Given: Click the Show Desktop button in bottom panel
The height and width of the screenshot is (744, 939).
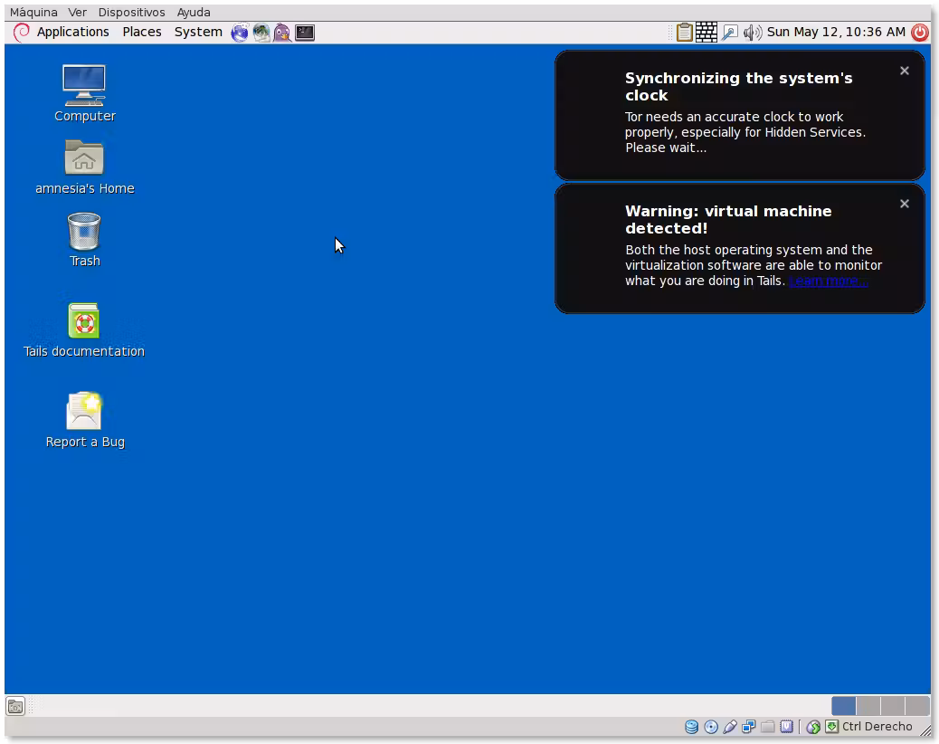Looking at the screenshot, I should point(15,706).
